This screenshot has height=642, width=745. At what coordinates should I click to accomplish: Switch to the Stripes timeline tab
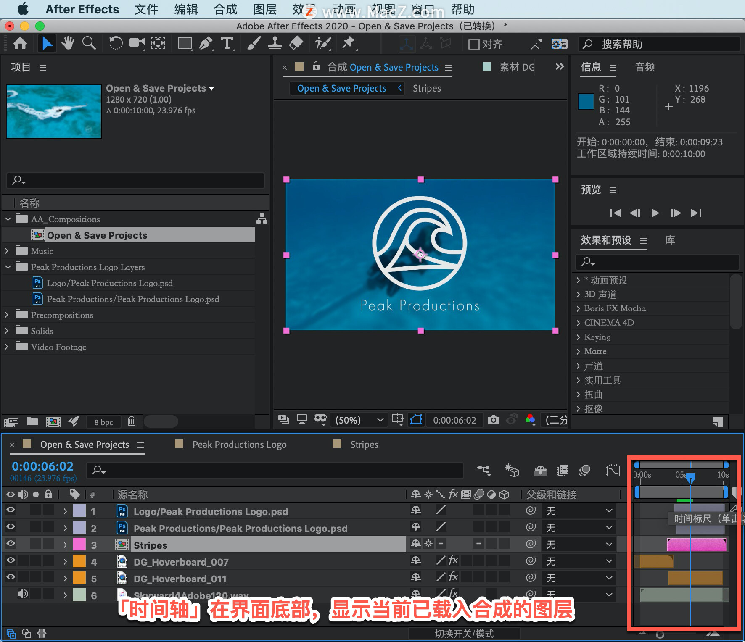pos(364,445)
